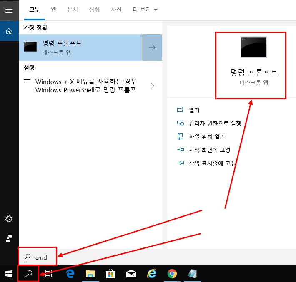Viewport: 296px width, 282px height.
Task: Switch to the 설정 tab
Action: tap(94, 10)
